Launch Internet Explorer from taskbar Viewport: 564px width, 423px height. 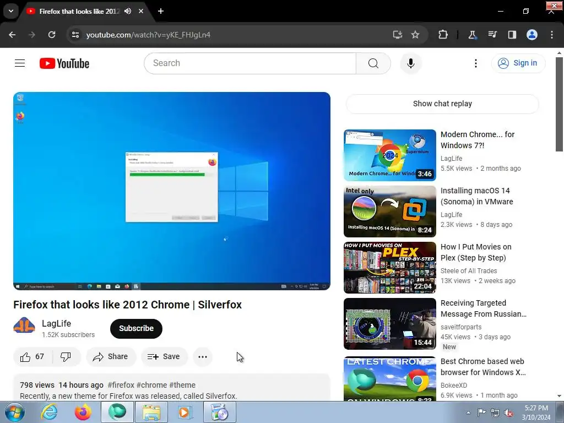[49, 412]
